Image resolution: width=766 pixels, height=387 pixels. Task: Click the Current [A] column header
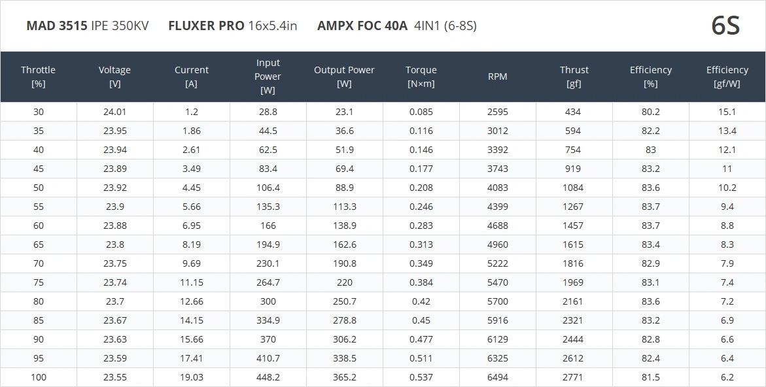pos(192,76)
